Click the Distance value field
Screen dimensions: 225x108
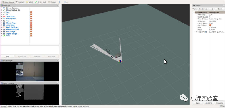[x=217, y=21]
